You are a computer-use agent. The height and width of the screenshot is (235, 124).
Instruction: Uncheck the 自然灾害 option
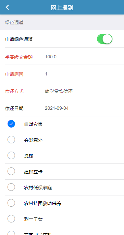[x=11, y=124]
